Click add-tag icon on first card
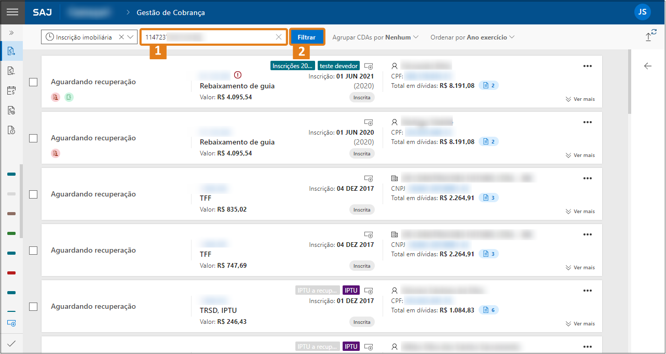 (x=369, y=66)
